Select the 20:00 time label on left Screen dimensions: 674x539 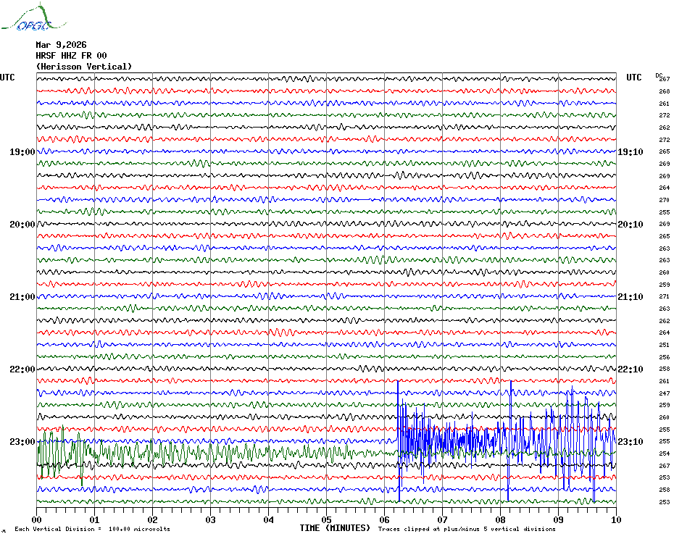pyautogui.click(x=22, y=225)
